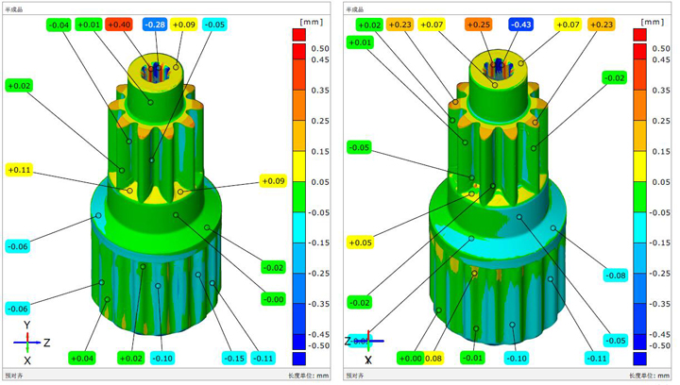Click the dark blue -0.43 deviation label

520,25
